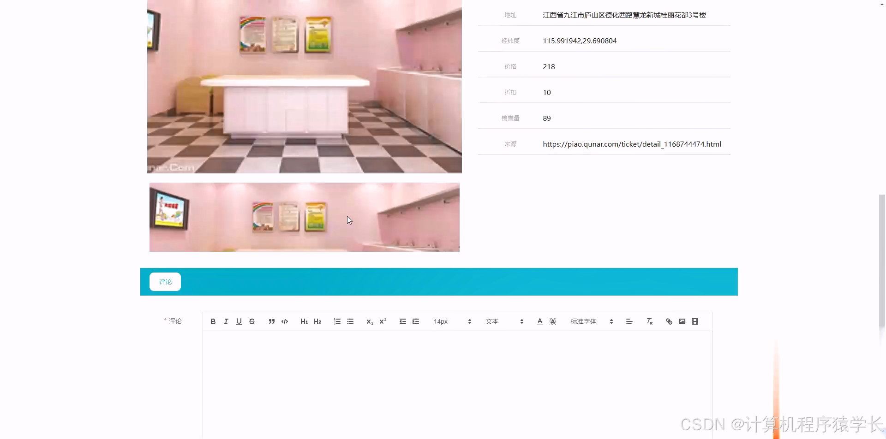Insert a hyperlink
The image size is (886, 439).
click(669, 321)
